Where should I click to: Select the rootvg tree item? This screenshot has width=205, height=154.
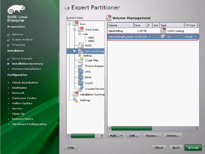[x=87, y=56]
